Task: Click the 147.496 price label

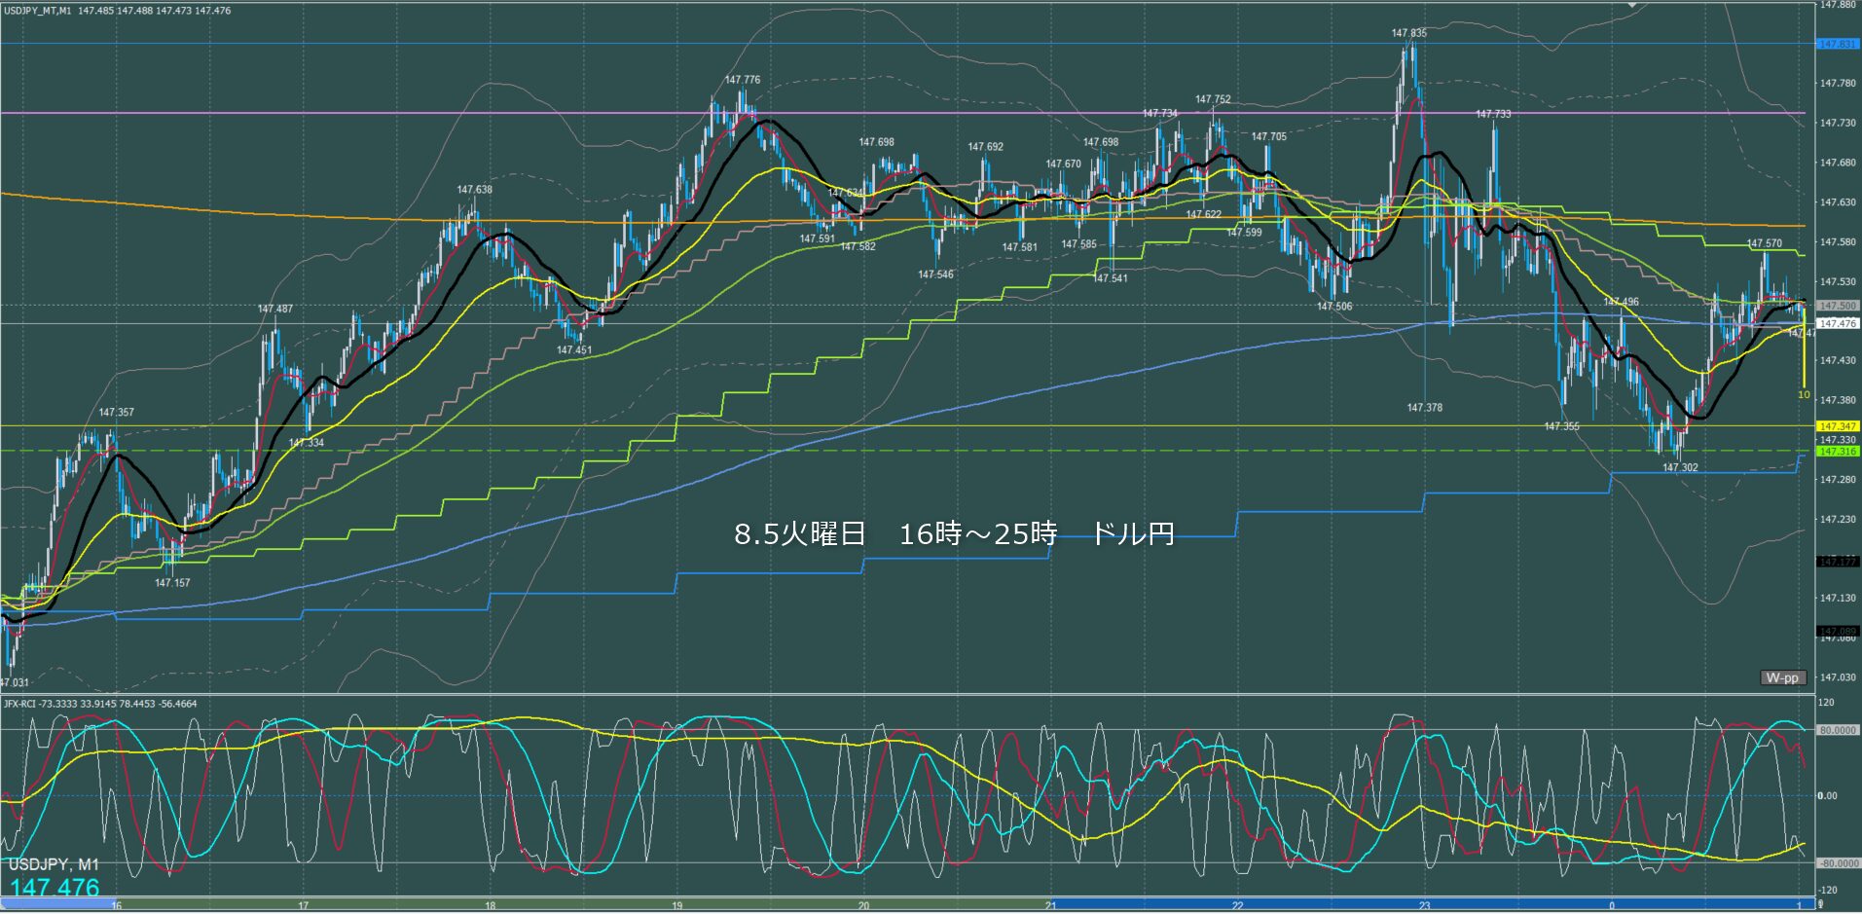Action: click(1621, 302)
